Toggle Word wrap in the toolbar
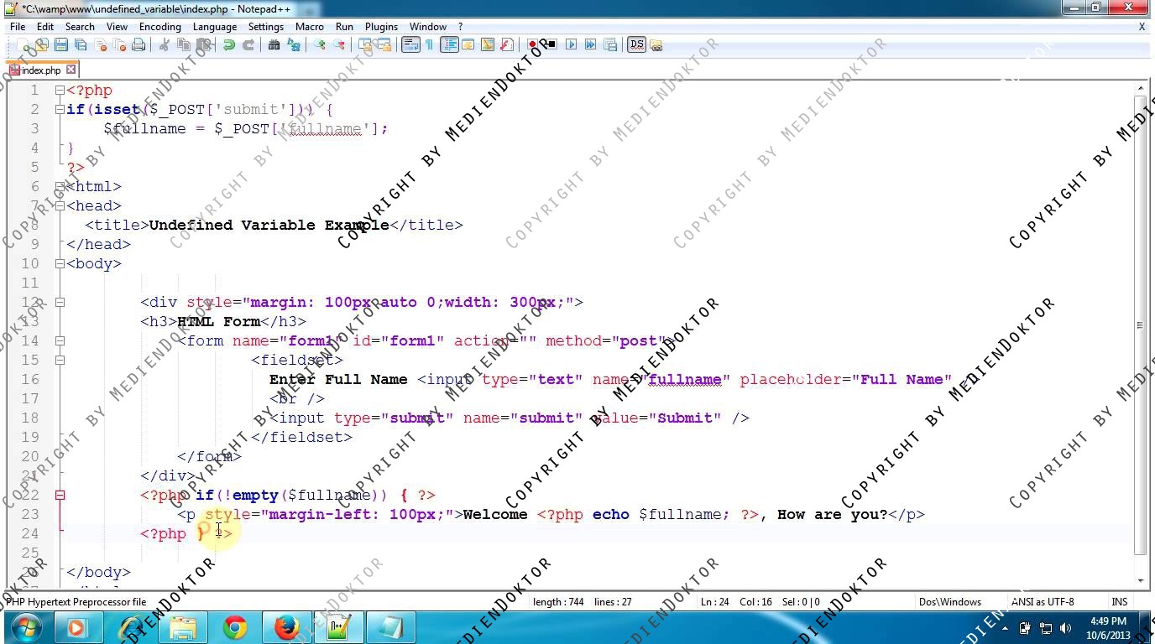Viewport: 1155px width, 644px height. pos(410,44)
